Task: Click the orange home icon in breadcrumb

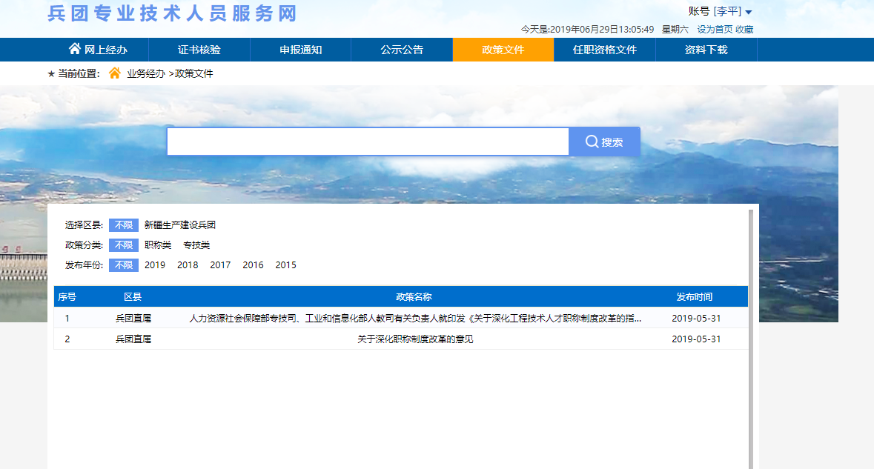Action: point(115,73)
